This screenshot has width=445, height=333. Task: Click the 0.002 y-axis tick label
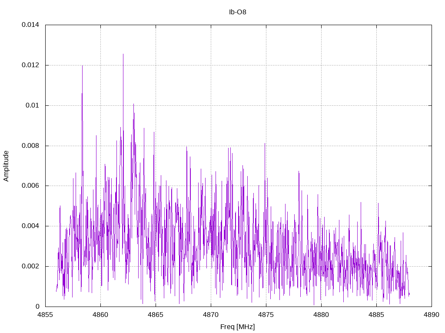(x=30, y=267)
